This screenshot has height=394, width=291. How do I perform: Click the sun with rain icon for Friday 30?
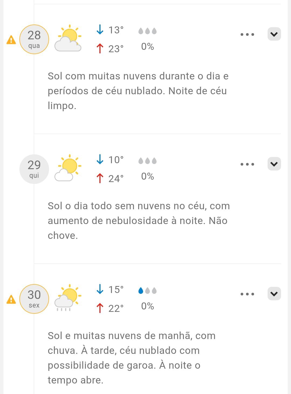click(68, 298)
